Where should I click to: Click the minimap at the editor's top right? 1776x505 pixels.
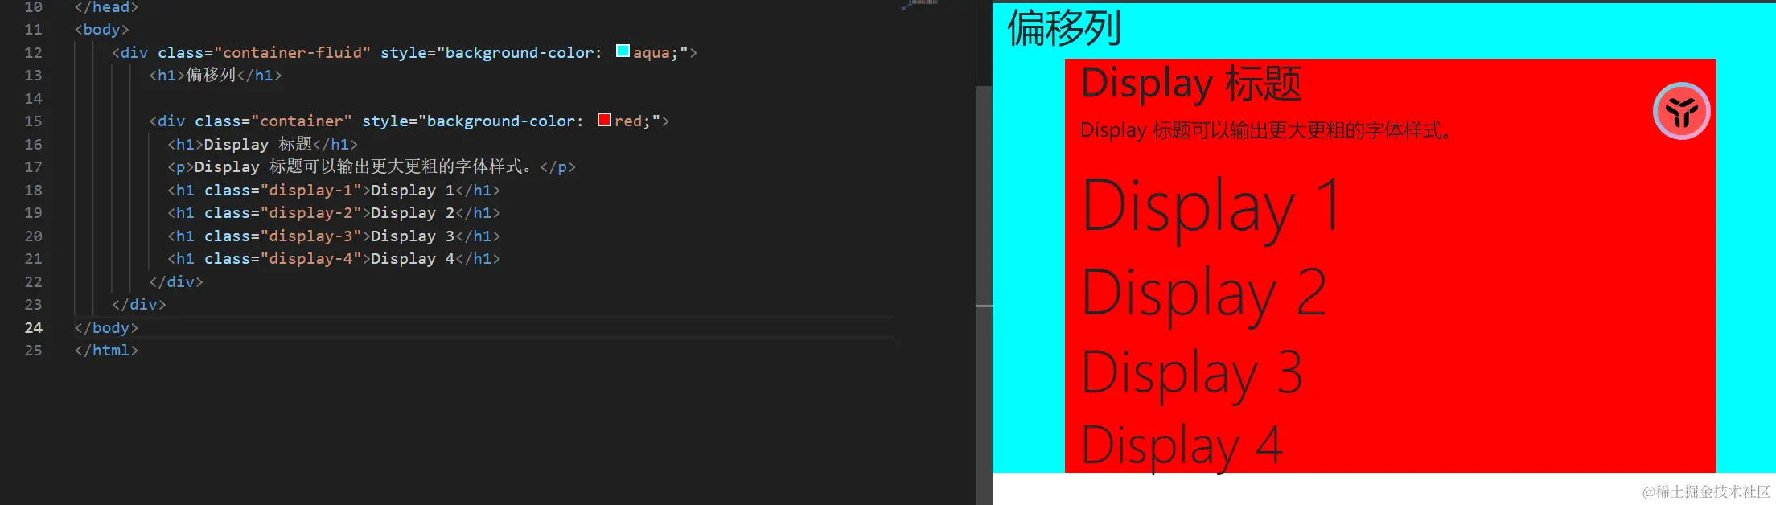pos(919,5)
